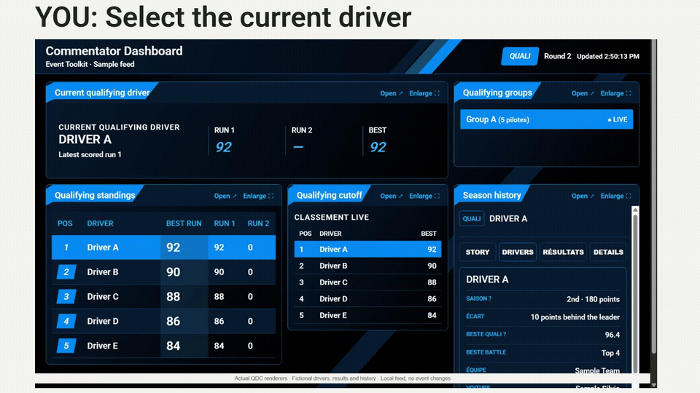Click the QUALI tag in Season history
Screen dimensions: 700x393
click(472, 218)
